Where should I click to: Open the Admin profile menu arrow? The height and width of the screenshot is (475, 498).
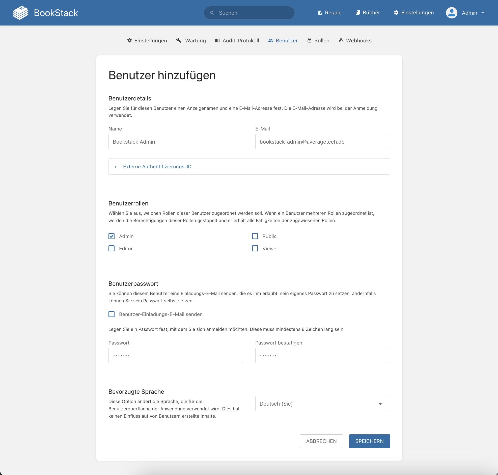pyautogui.click(x=483, y=13)
